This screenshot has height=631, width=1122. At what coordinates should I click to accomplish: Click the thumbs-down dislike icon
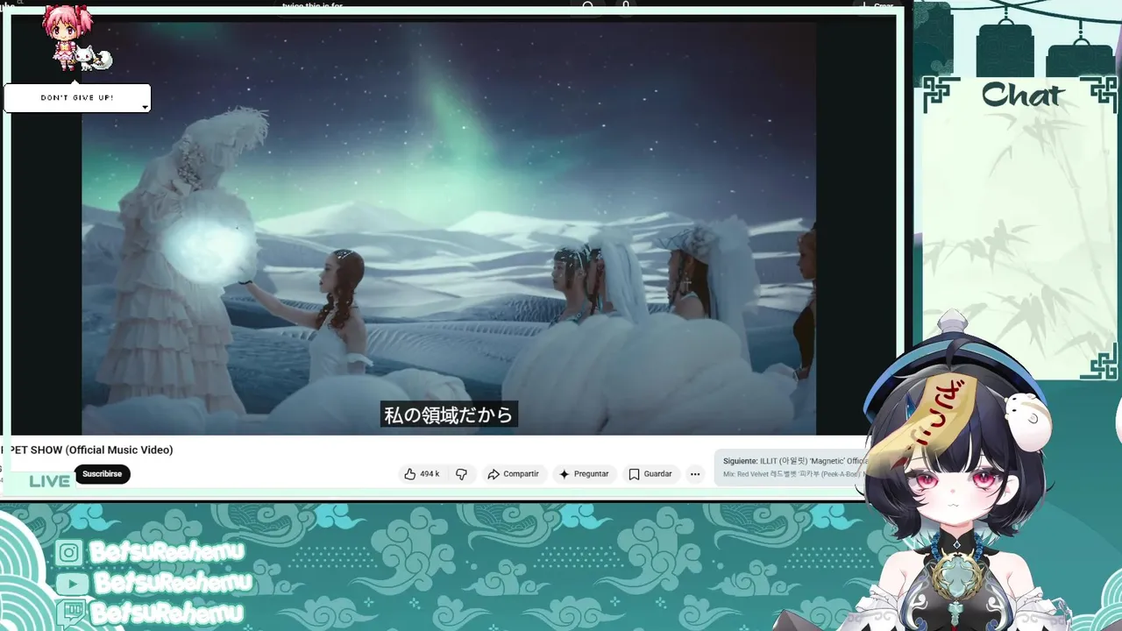tap(461, 474)
